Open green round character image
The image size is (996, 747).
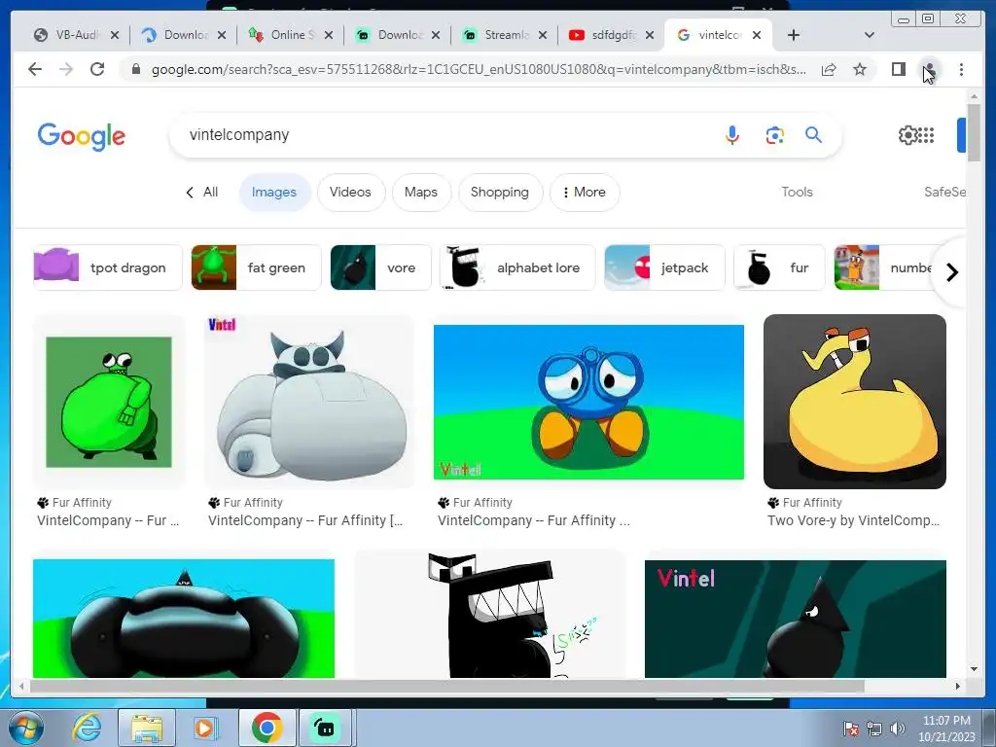pyautogui.click(x=109, y=402)
